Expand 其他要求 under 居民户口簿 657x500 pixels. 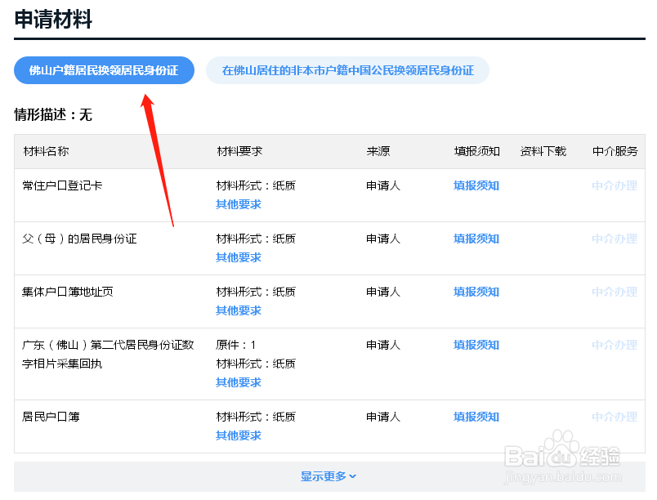click(238, 435)
